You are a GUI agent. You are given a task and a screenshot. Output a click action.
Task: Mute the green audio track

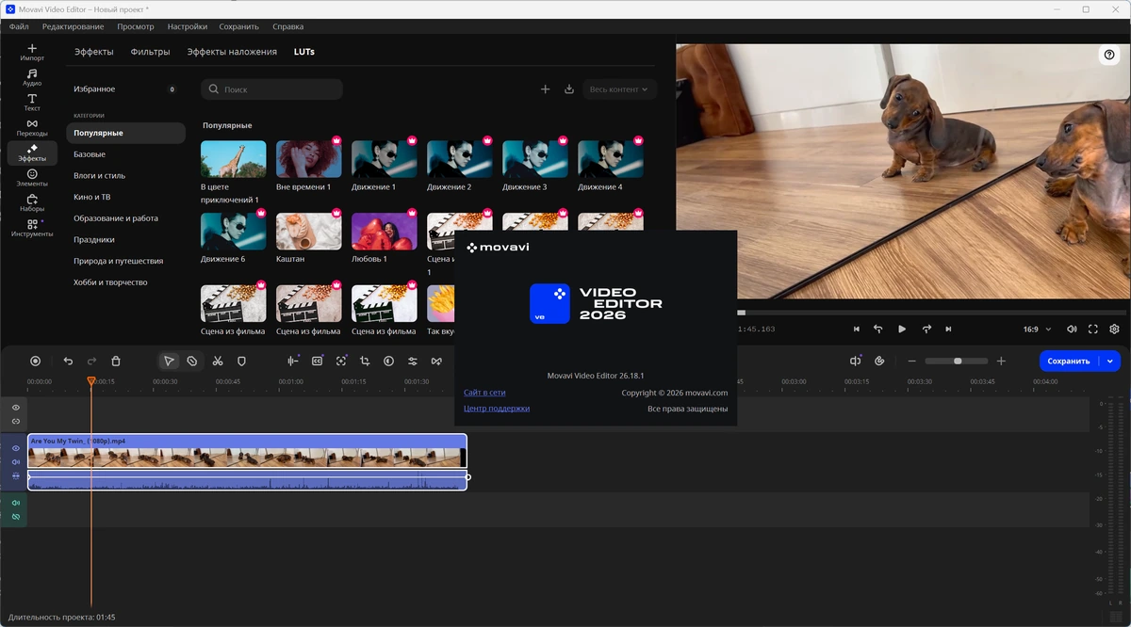click(16, 503)
